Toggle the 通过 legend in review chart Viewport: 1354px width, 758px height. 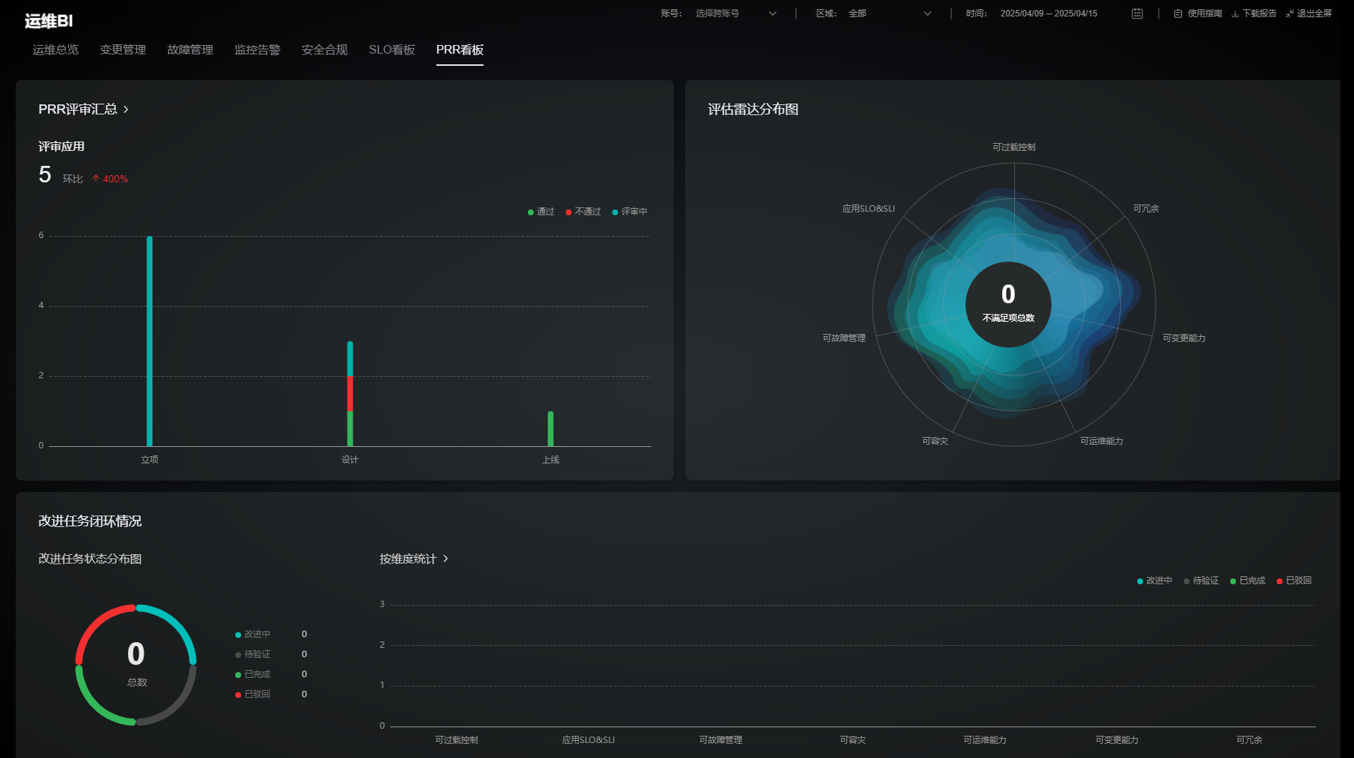541,212
